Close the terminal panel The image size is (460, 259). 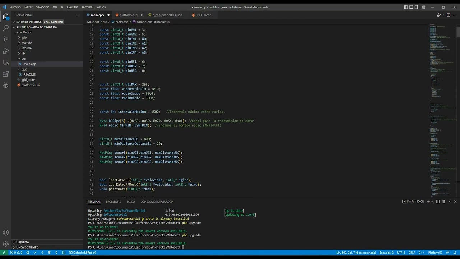(456, 202)
